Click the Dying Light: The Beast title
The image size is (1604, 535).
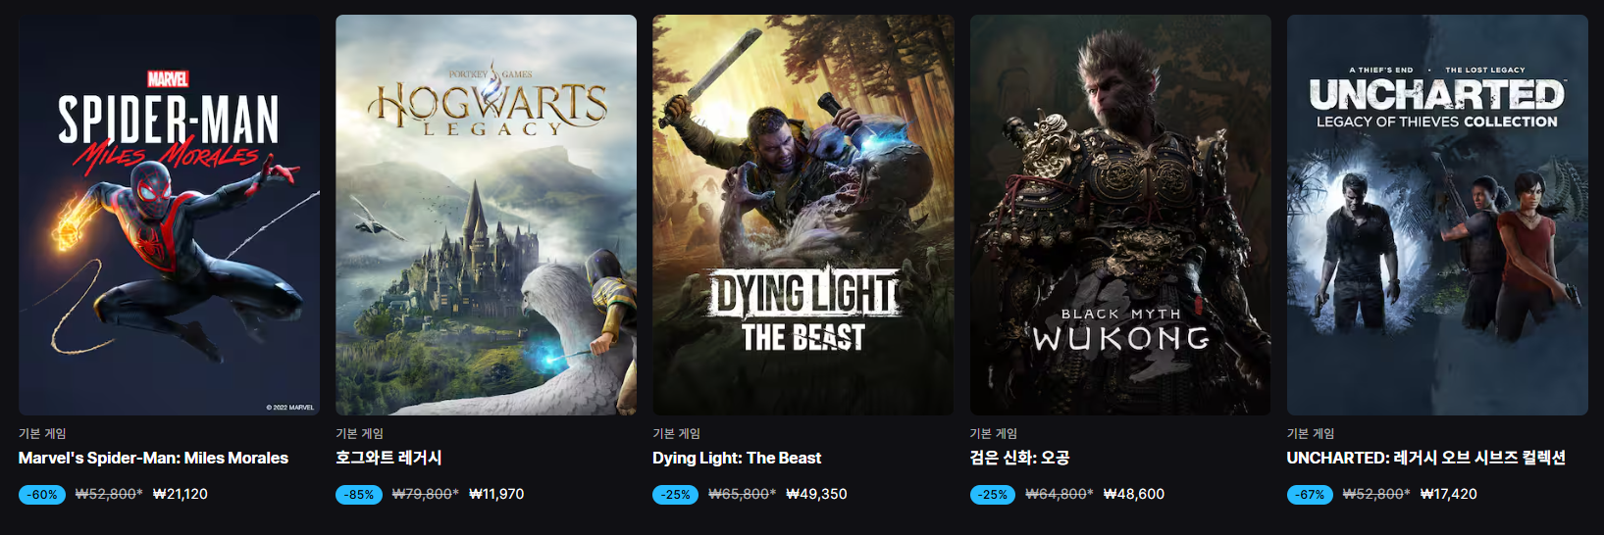coord(737,458)
